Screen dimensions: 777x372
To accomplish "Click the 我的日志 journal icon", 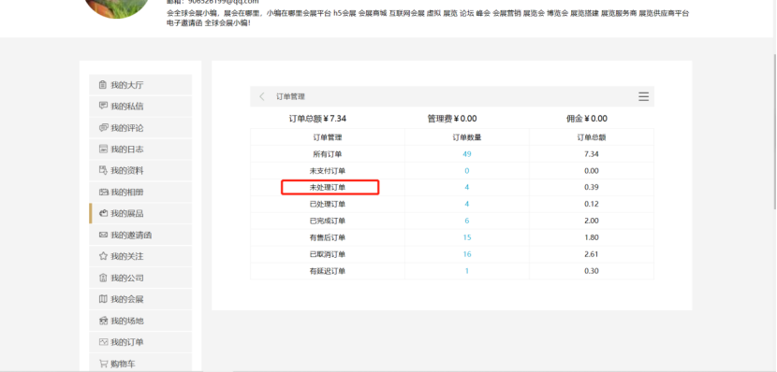I will click(x=103, y=149).
